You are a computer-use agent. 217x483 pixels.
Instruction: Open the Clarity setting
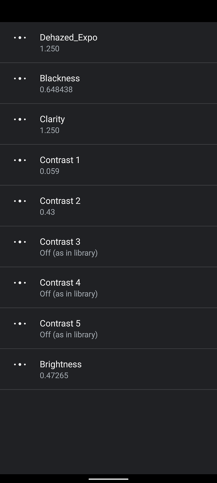click(x=108, y=124)
